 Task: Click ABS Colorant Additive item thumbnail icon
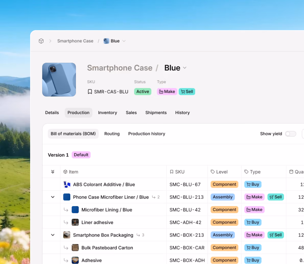(x=67, y=184)
